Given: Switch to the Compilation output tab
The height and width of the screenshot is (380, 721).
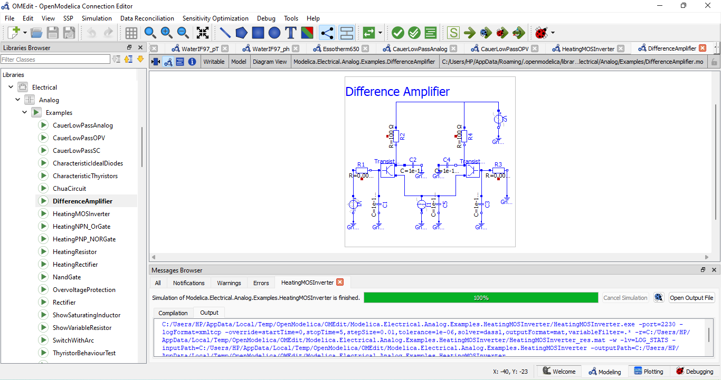Looking at the screenshot, I should (173, 313).
